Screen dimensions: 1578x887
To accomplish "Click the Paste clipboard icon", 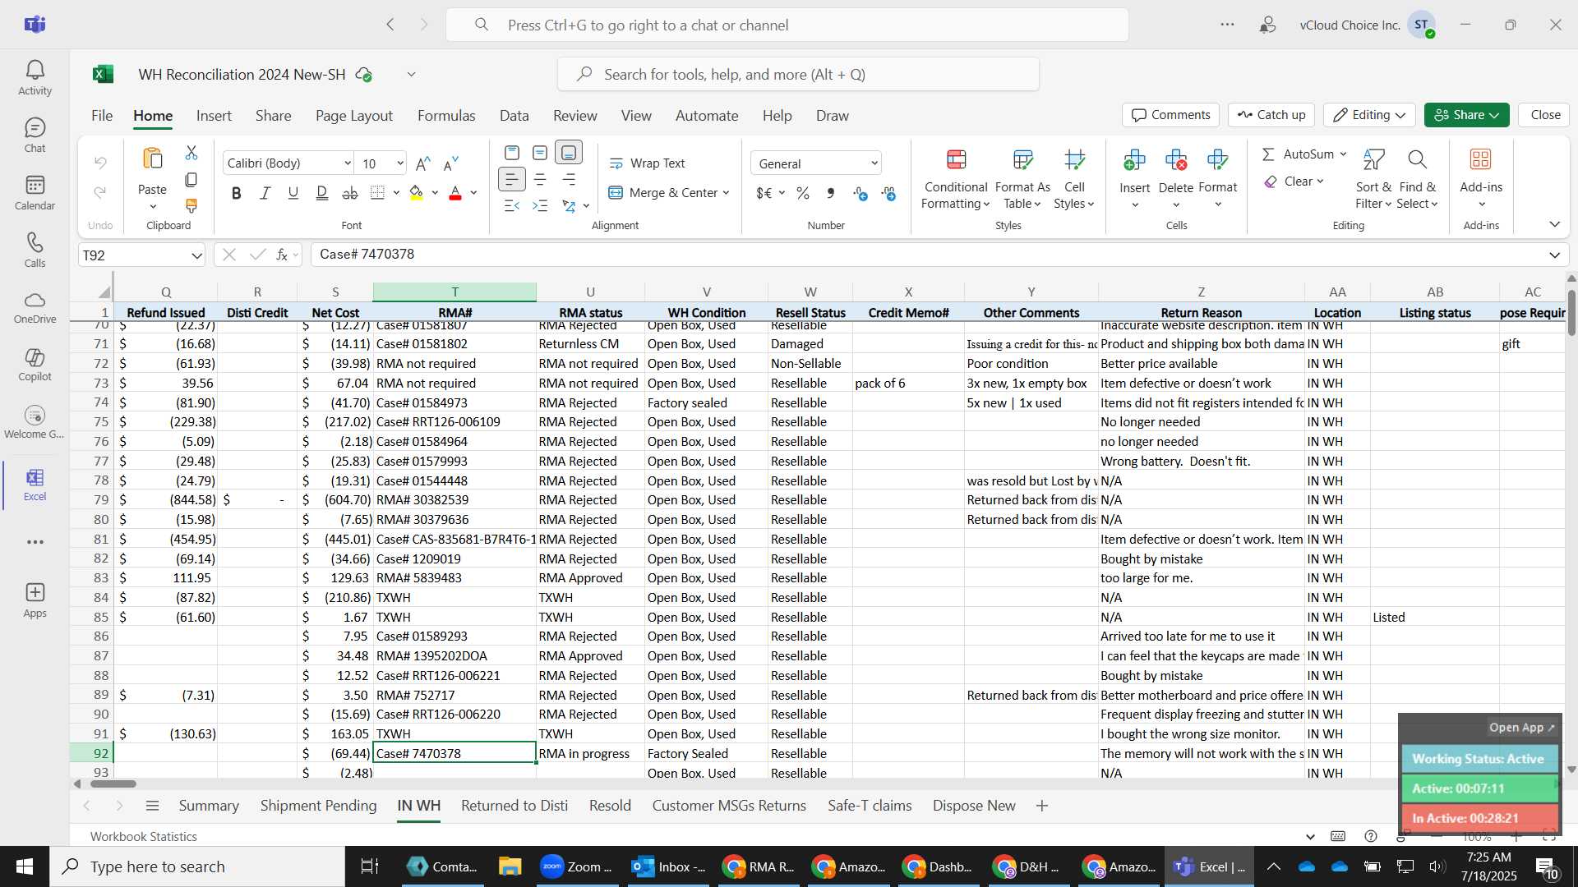I will coord(152,159).
